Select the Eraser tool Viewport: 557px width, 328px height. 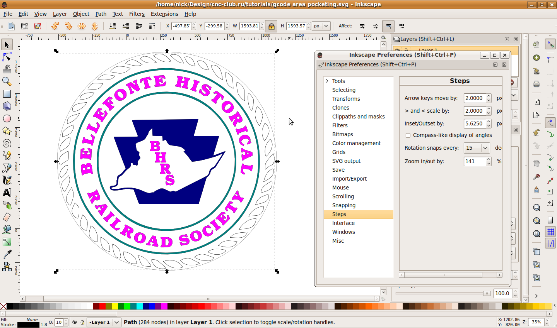coord(7,217)
